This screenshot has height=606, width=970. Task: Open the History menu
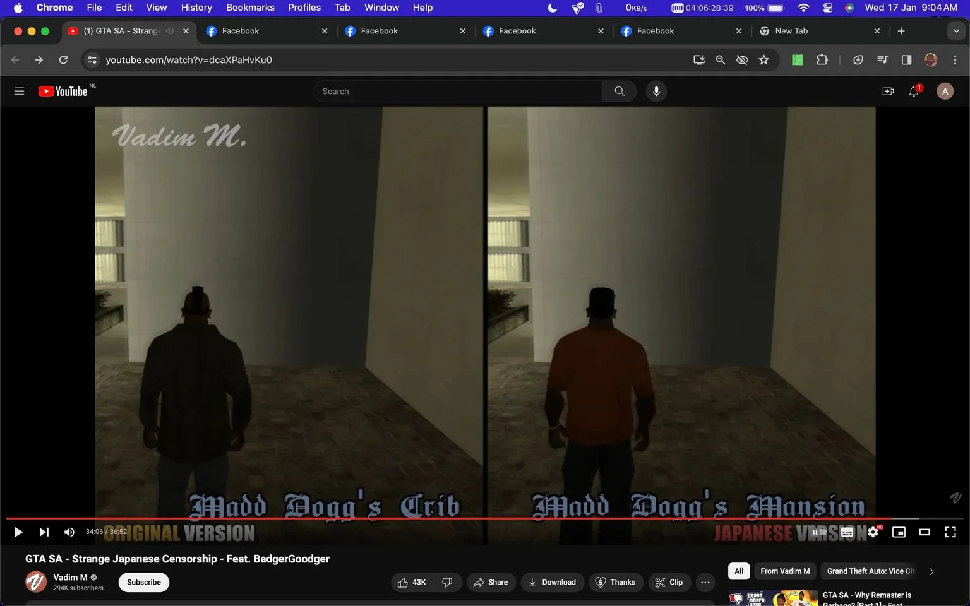pyautogui.click(x=196, y=8)
